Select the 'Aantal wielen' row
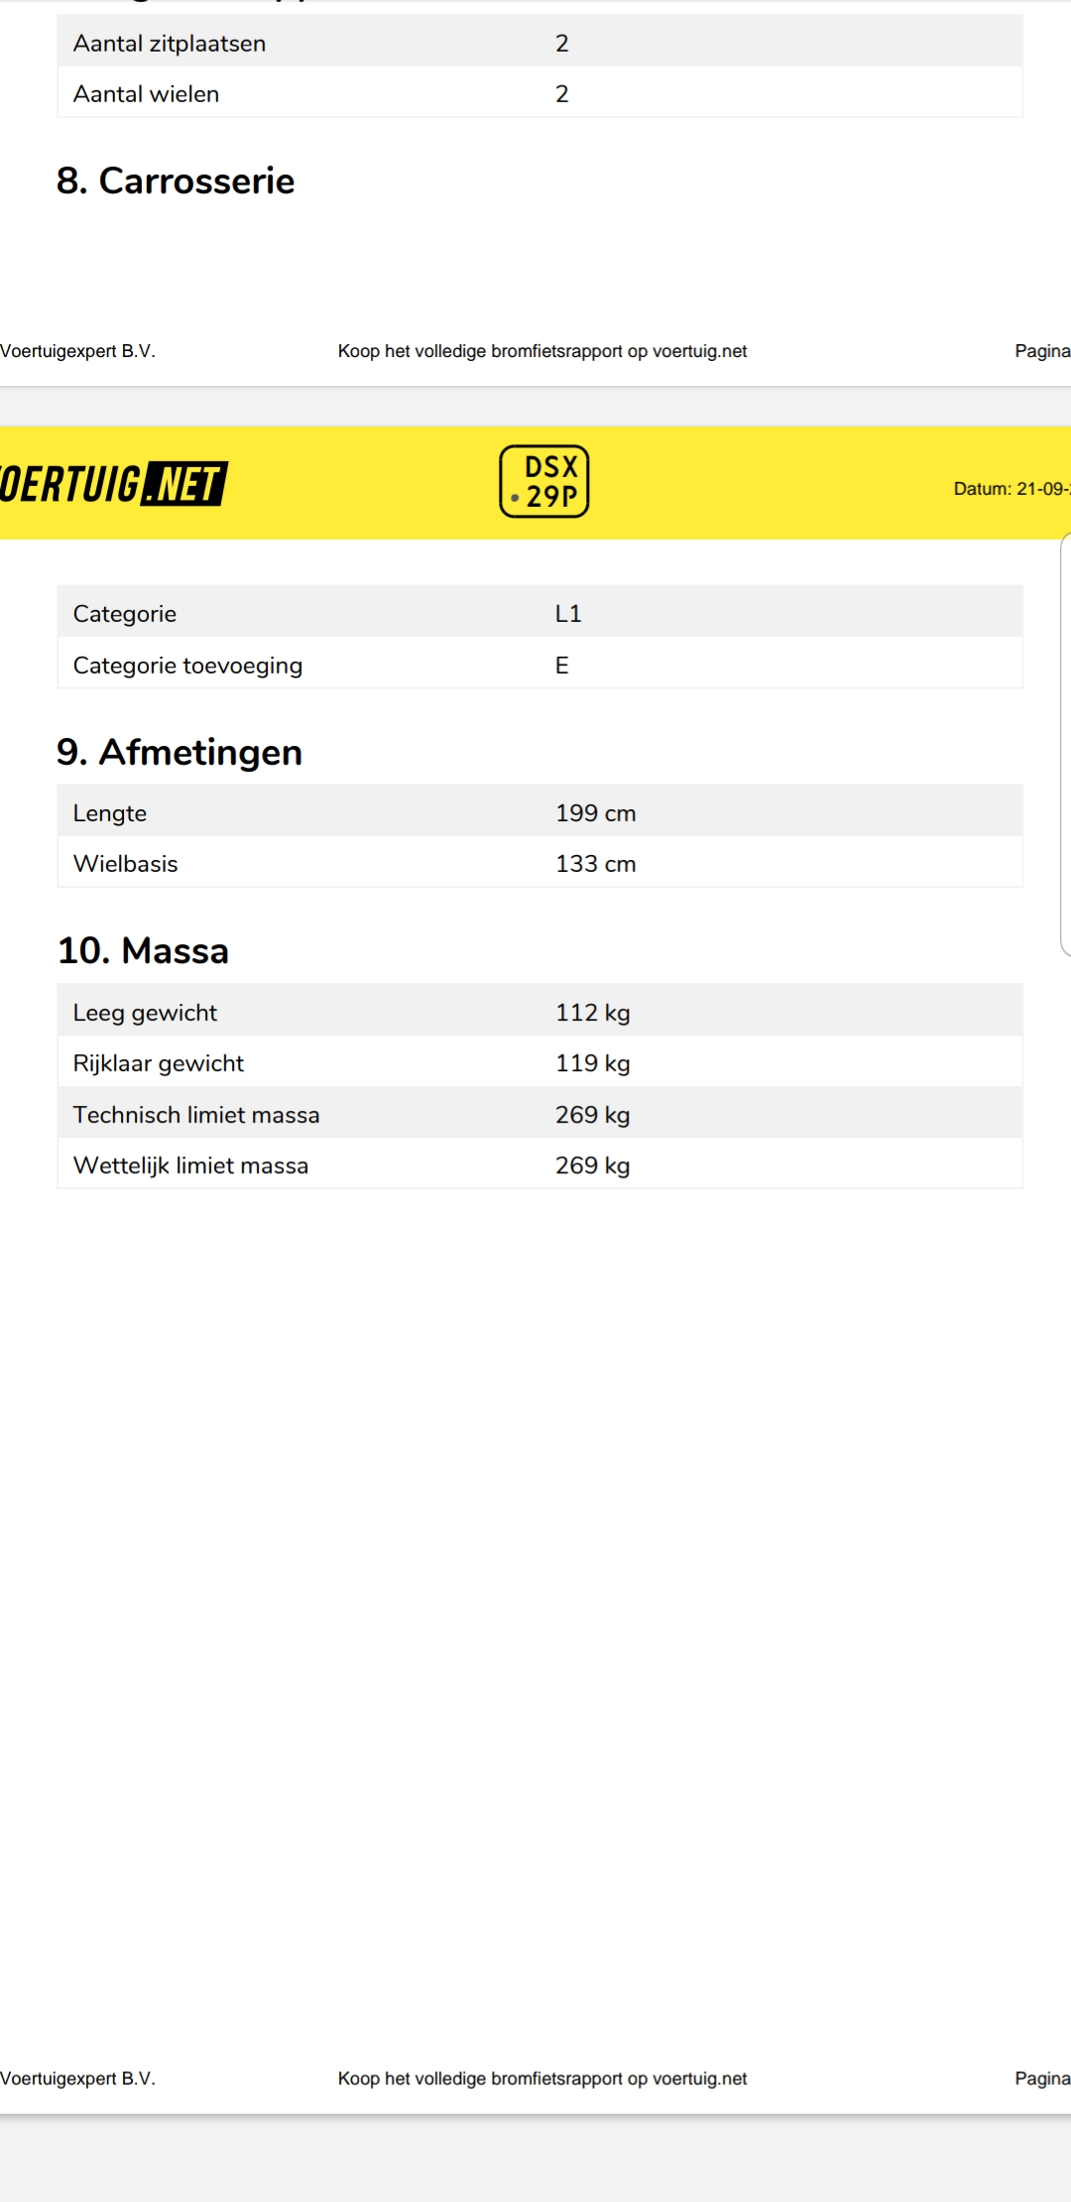Viewport: 1071px width, 2202px height. [540, 92]
